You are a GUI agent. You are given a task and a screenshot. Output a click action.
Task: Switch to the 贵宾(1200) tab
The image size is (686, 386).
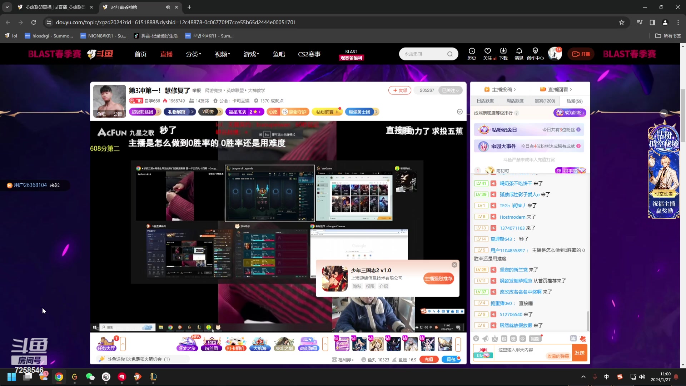[x=545, y=101]
